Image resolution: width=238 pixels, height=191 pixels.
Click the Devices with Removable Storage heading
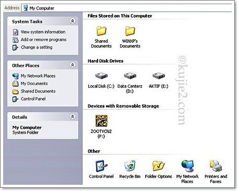click(x=123, y=106)
